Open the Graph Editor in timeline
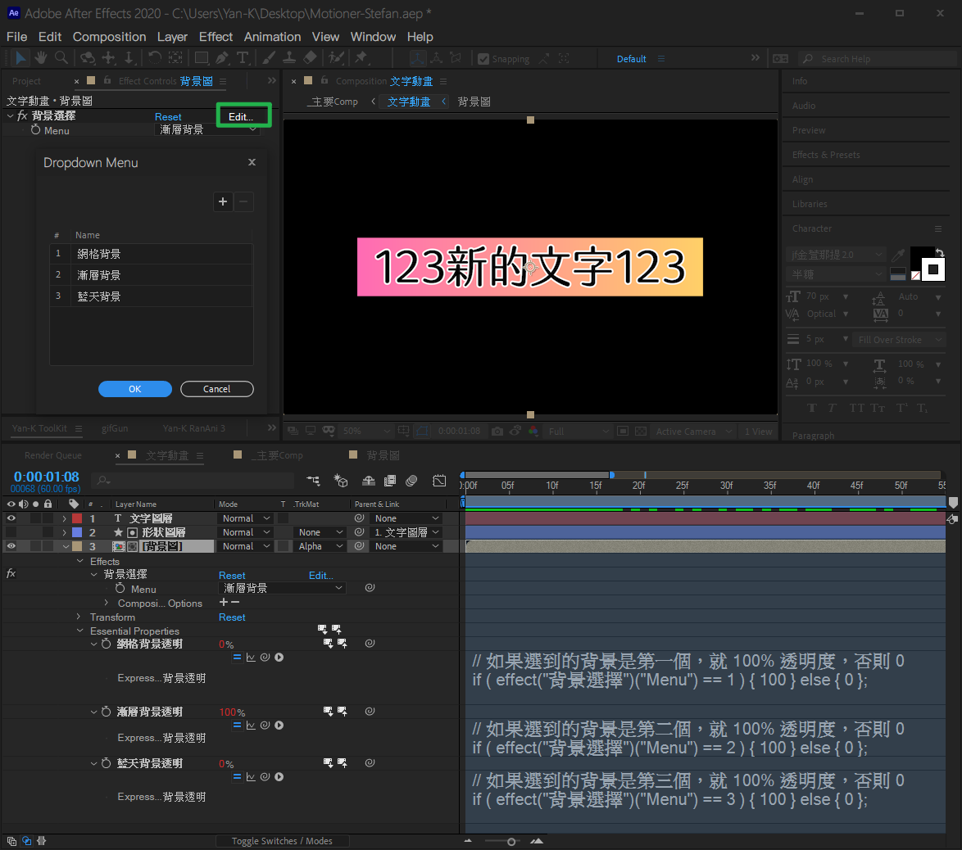 [x=439, y=481]
